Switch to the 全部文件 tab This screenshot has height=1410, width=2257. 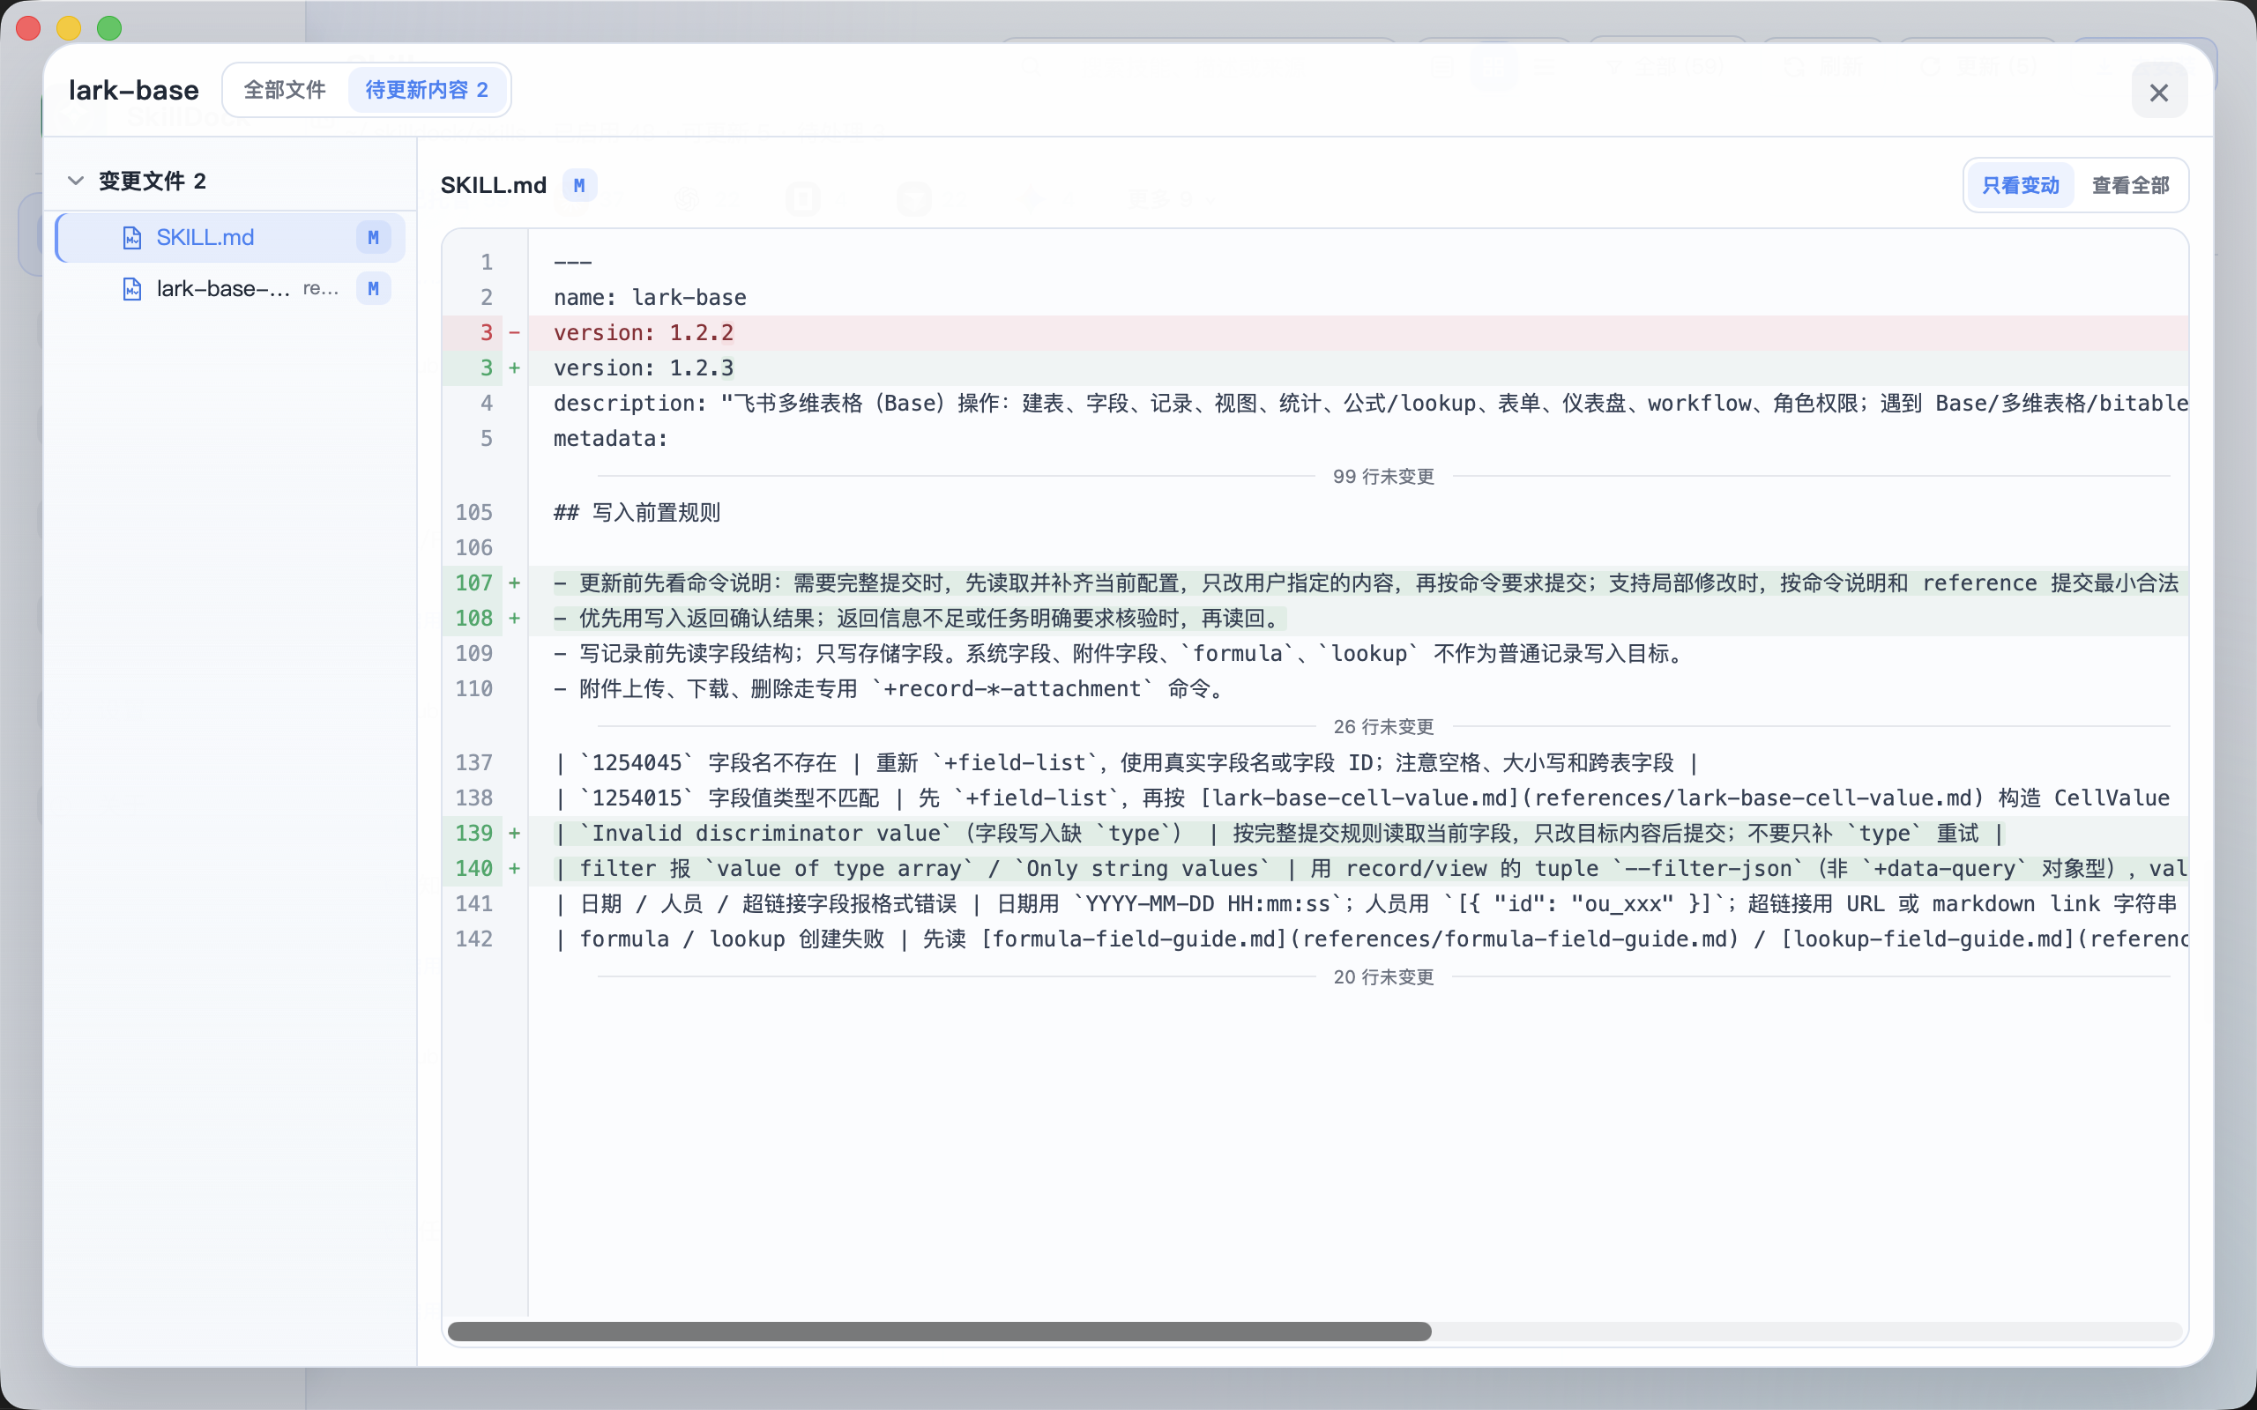[x=286, y=90]
